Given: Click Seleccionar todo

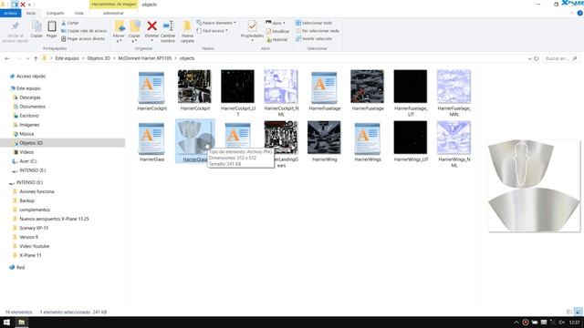Looking at the screenshot, I should 314,23.
